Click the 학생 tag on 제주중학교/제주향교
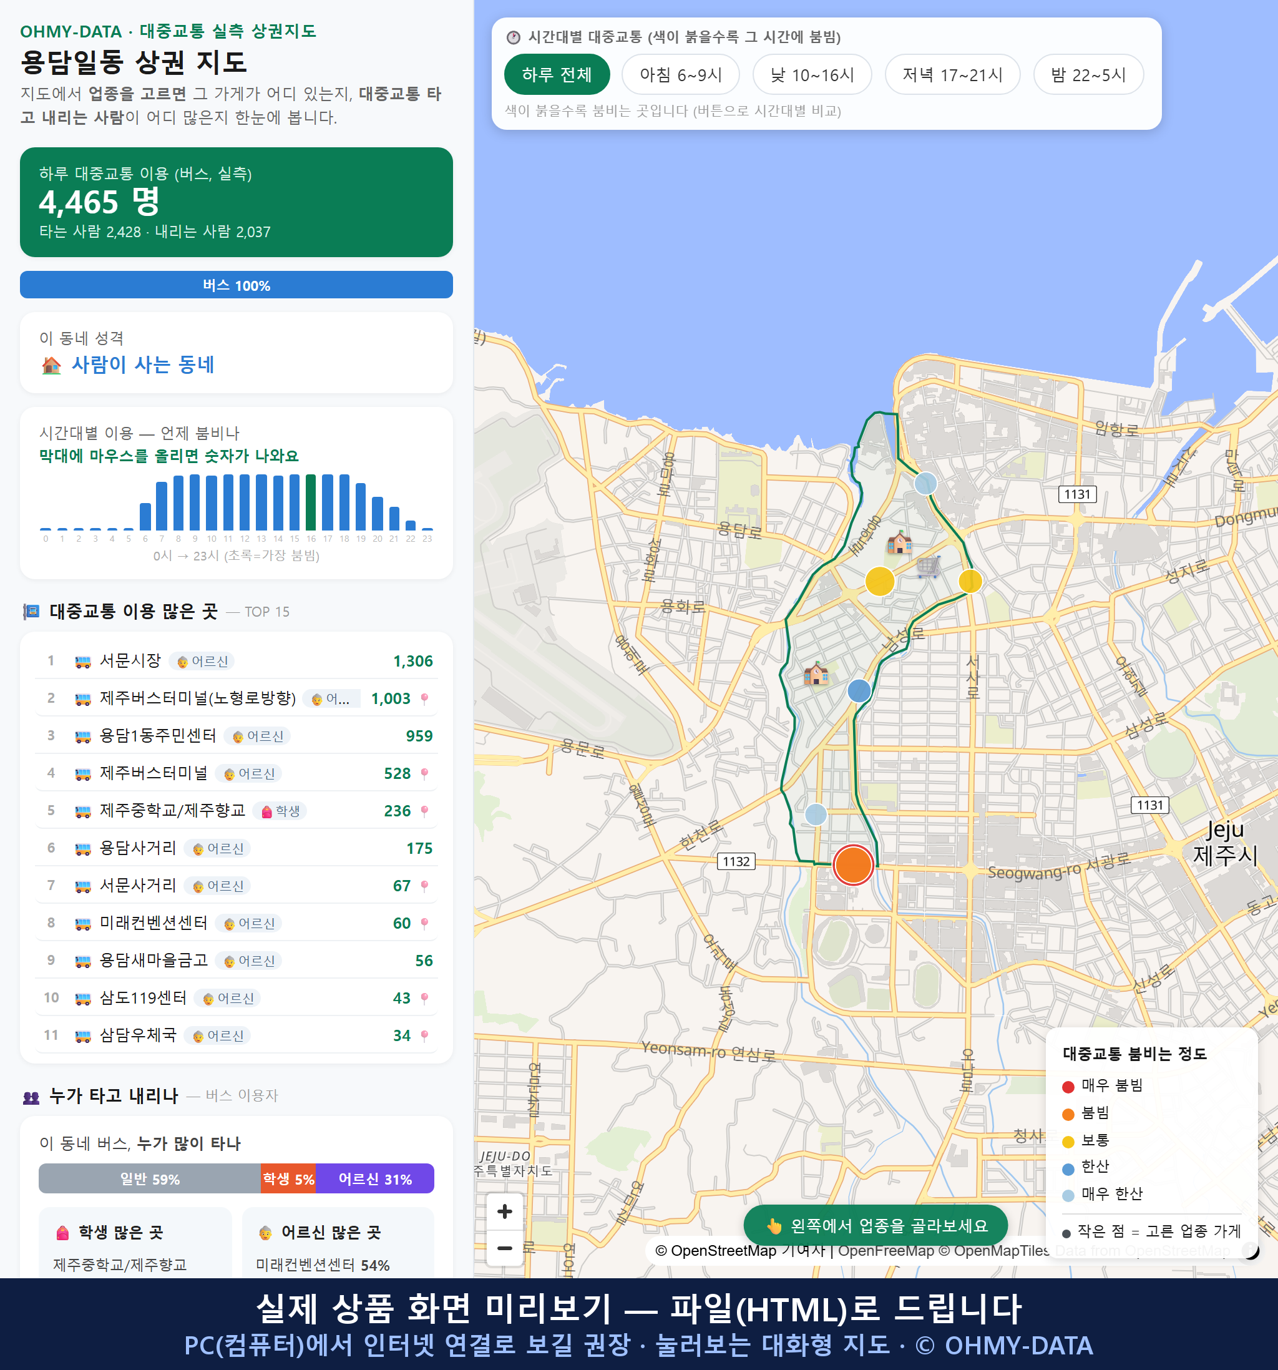This screenshot has height=1370, width=1278. click(280, 811)
